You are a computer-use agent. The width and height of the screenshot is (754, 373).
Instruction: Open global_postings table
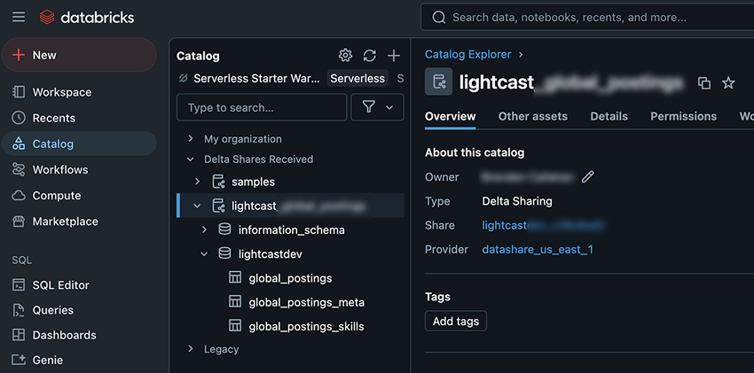[x=290, y=278]
